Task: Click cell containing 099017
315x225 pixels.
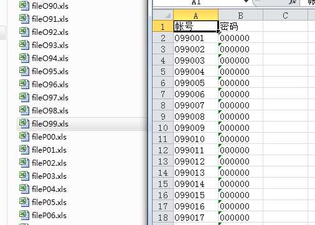Action: [196, 218]
